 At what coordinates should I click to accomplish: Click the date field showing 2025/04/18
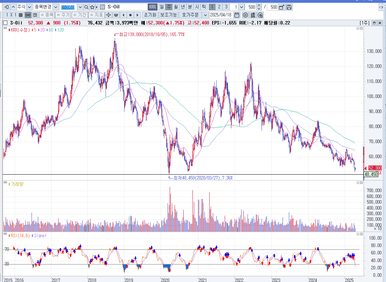tap(221, 15)
